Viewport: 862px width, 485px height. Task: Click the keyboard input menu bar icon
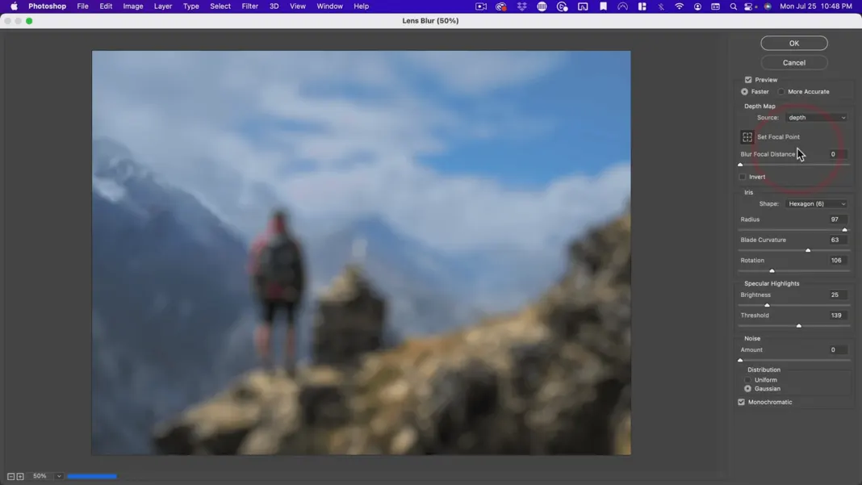pyautogui.click(x=715, y=6)
